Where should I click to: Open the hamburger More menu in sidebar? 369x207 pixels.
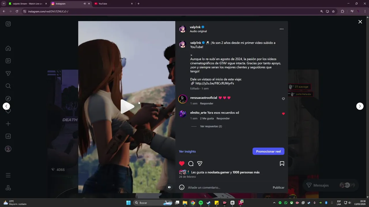point(8,175)
